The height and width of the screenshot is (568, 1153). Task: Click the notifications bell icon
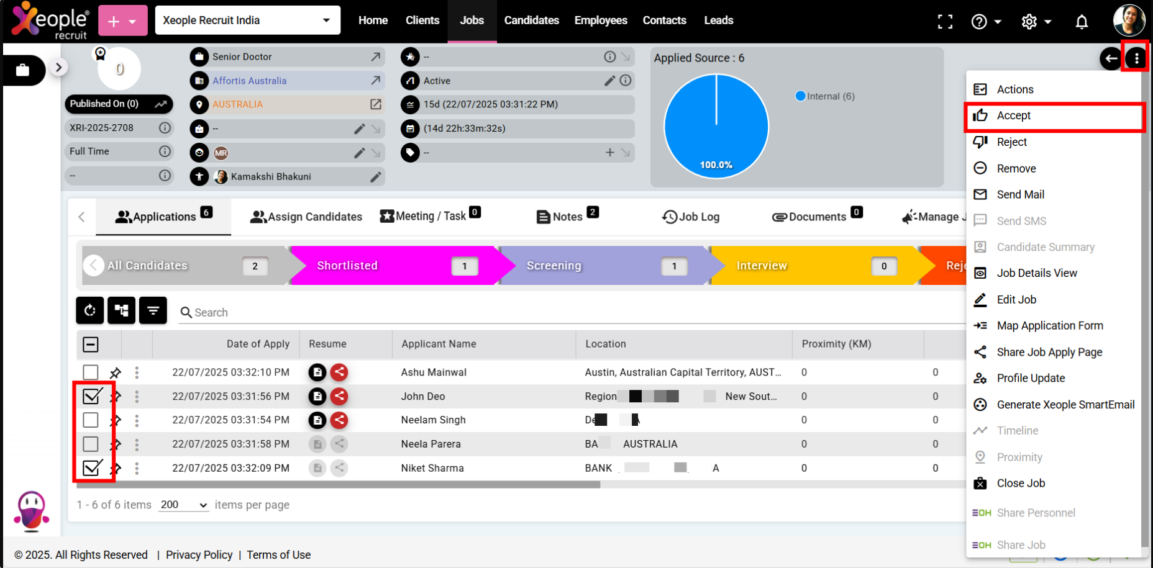(1082, 22)
